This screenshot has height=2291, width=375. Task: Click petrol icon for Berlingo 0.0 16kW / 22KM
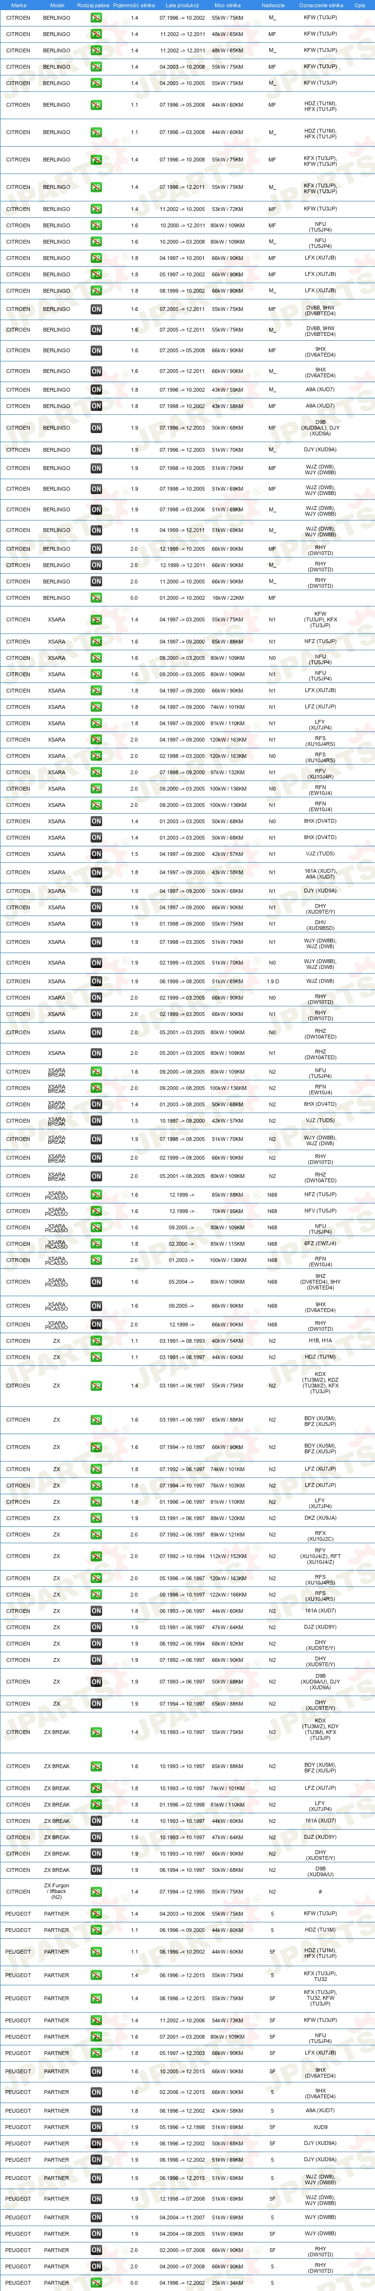tap(96, 598)
